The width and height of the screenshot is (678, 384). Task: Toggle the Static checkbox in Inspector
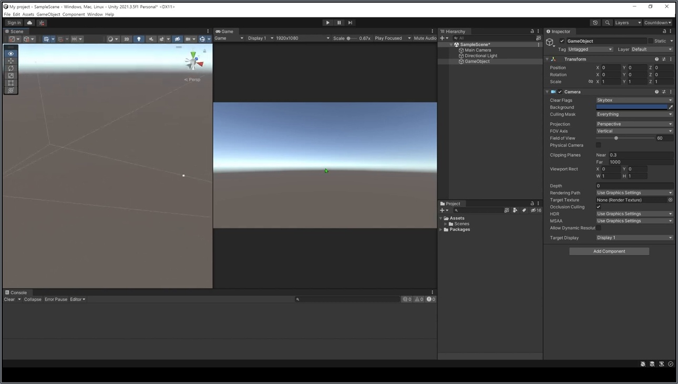651,41
